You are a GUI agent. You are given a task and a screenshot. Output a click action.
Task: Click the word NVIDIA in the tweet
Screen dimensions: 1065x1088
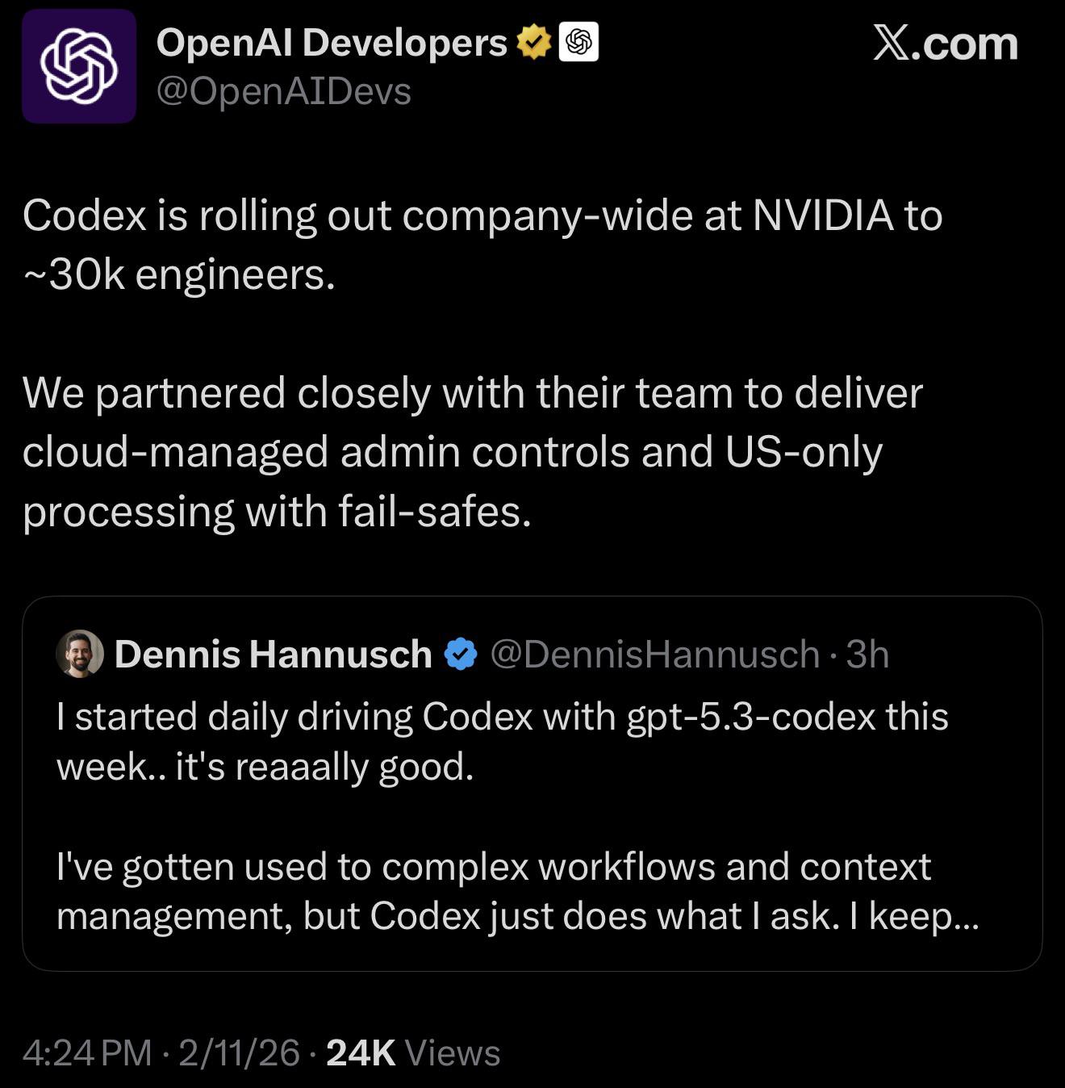coord(823,216)
